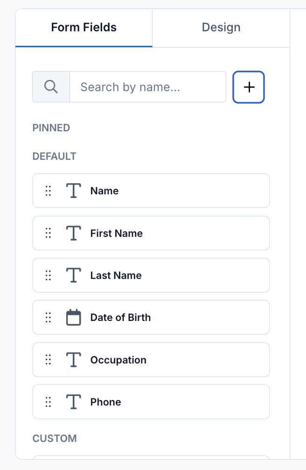This screenshot has width=306, height=470.
Task: Choose the Phone field entry
Action: 151,402
